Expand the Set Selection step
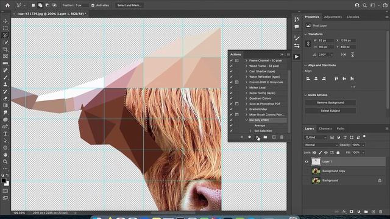The image size is (390, 219). click(x=250, y=131)
